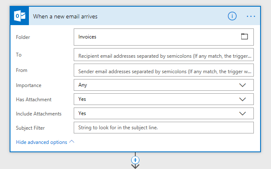Select the Yes value in Include Attachments
This screenshot has width=271, height=169.
pos(82,113)
